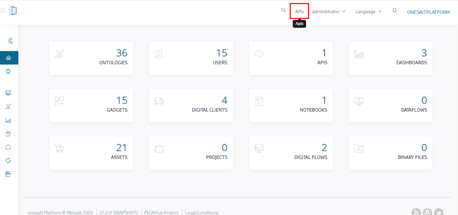Click the sync arrows icon in the sidebar
The image size is (458, 215).
tap(8, 161)
